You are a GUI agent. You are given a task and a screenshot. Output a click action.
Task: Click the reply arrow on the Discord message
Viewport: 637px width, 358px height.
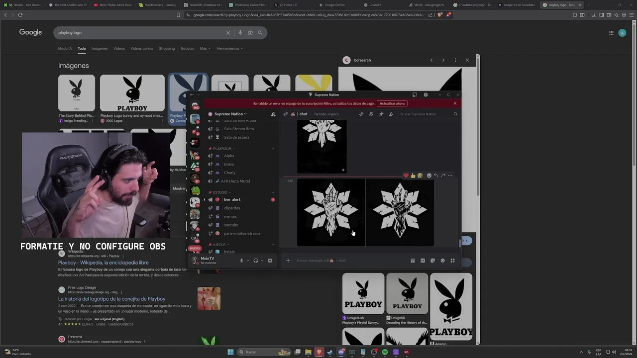436,176
